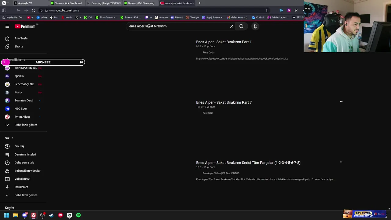The width and height of the screenshot is (391, 220).
Task: Open the prime bookmark
Action: pos(42,17)
